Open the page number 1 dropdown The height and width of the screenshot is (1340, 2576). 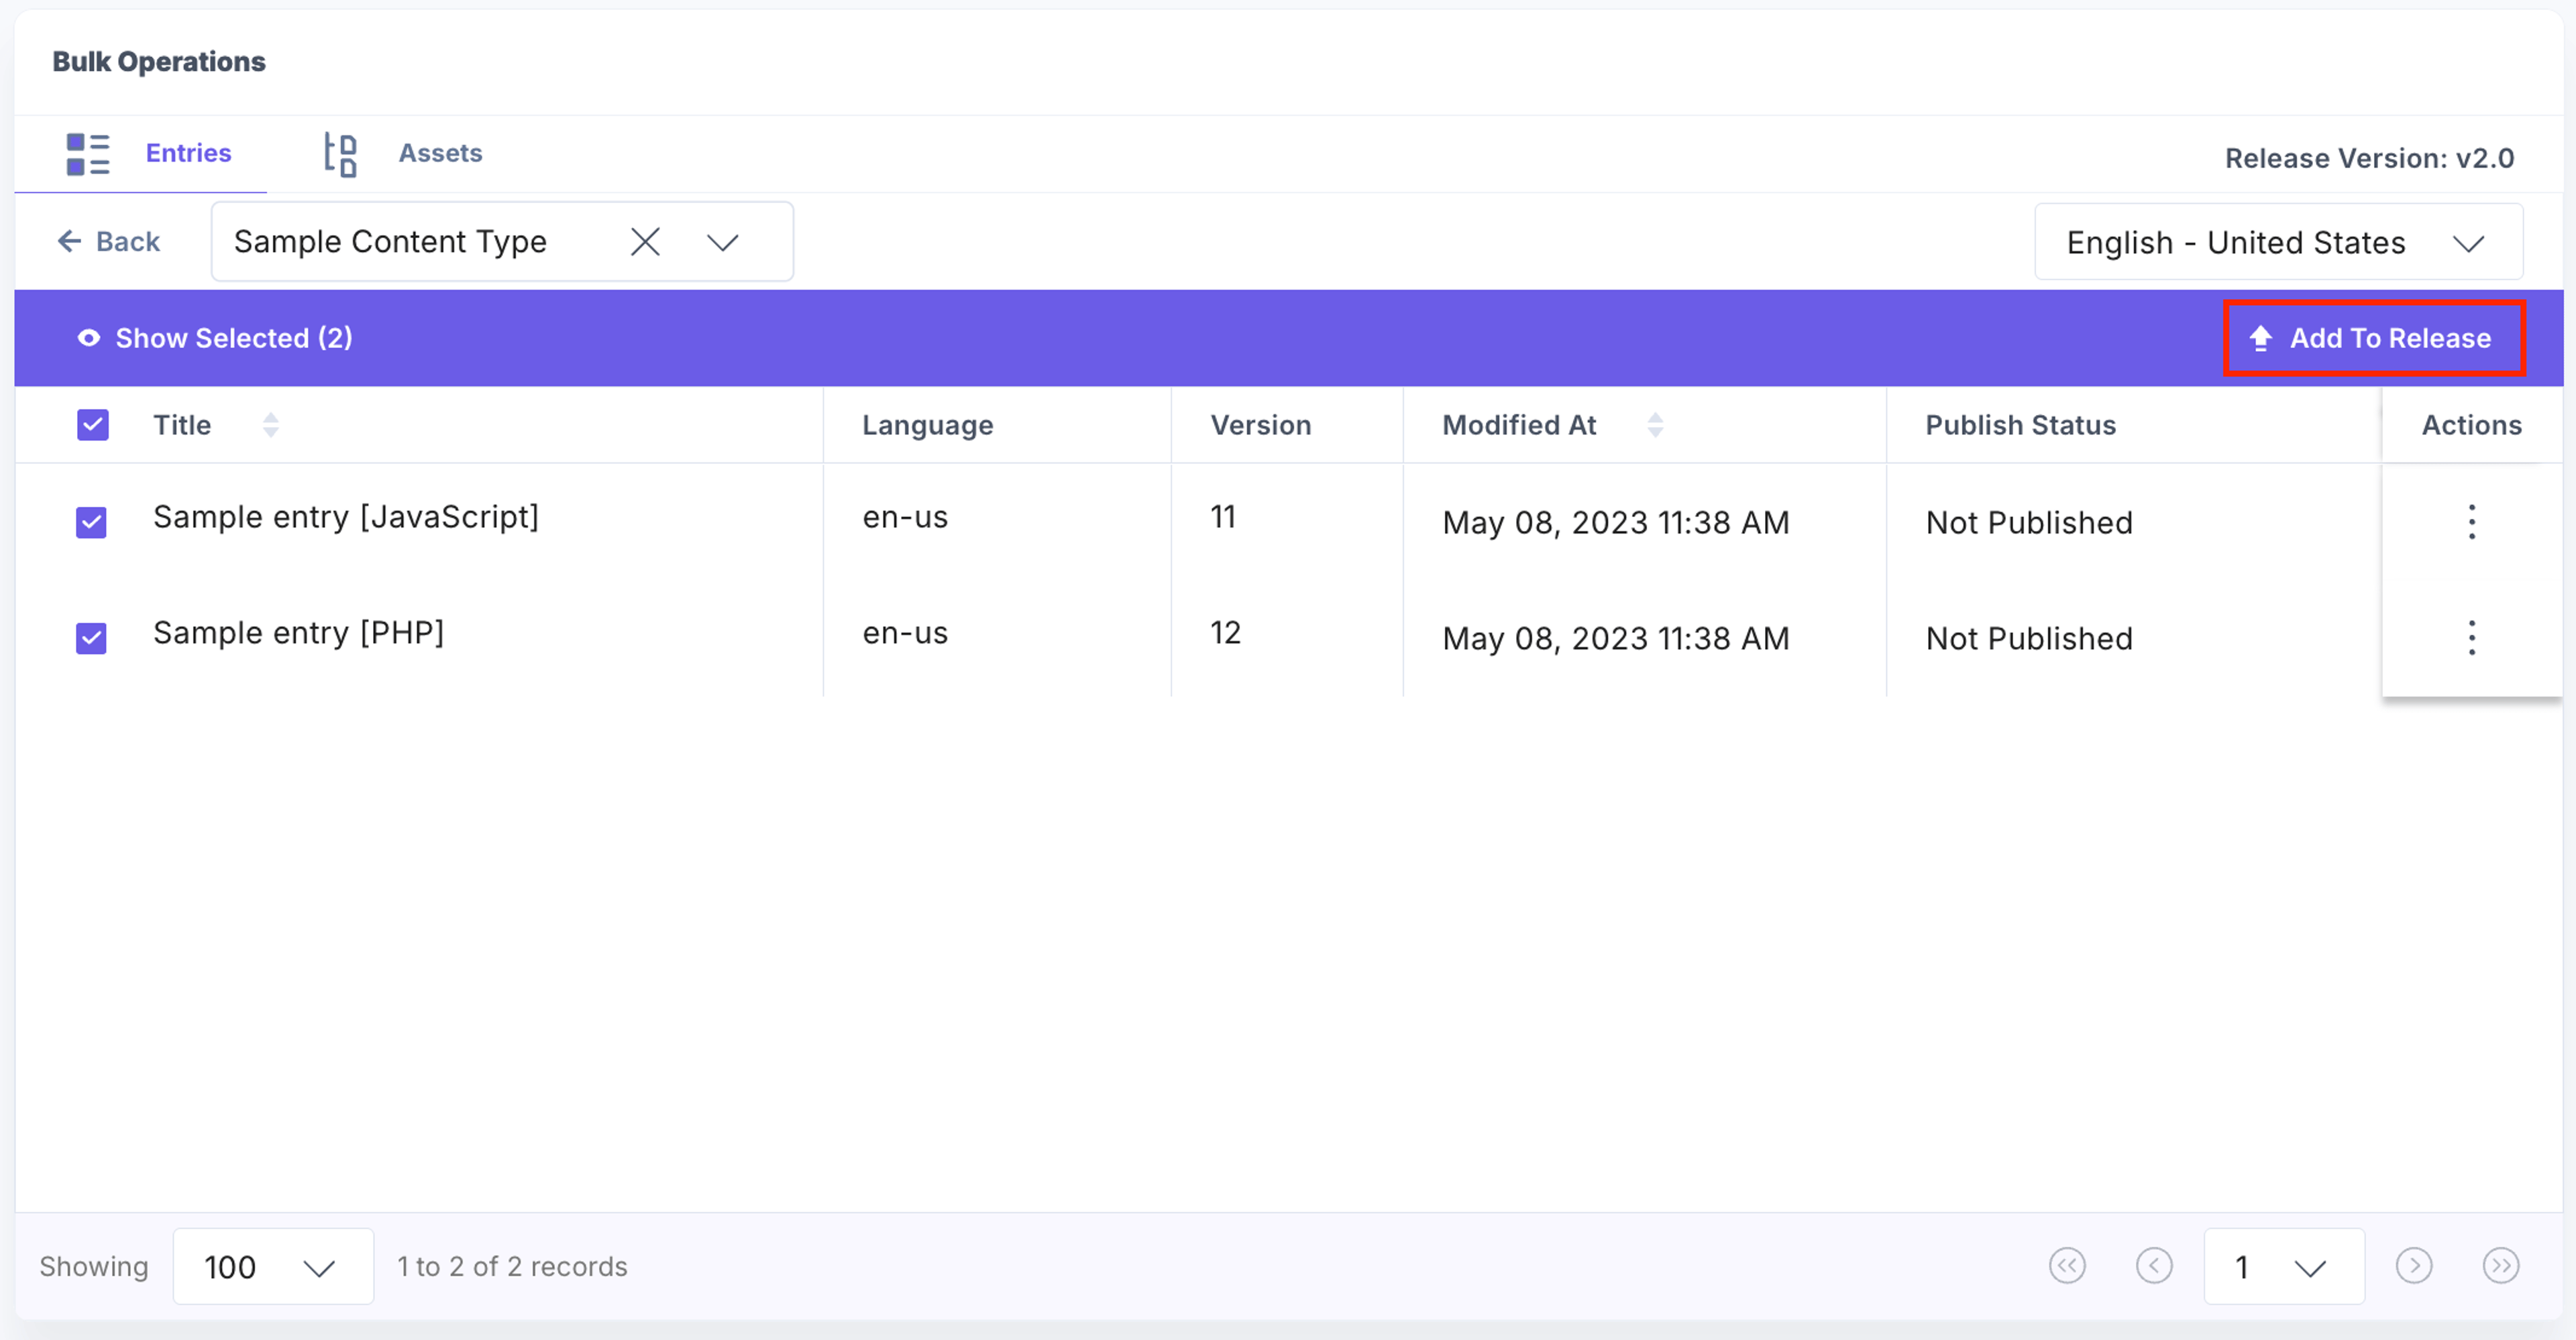point(2284,1266)
